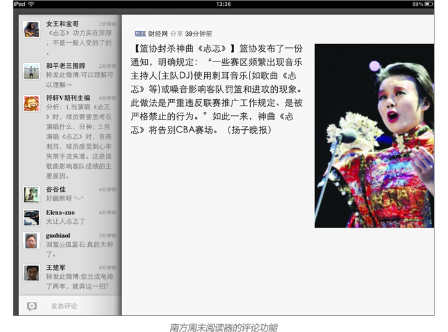Image resolution: width=448 pixels, height=332 pixels.
Task: Tap 王楚军's profile avatar
Action: click(x=31, y=273)
